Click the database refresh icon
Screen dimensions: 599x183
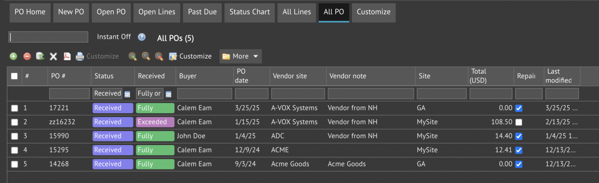click(x=40, y=56)
